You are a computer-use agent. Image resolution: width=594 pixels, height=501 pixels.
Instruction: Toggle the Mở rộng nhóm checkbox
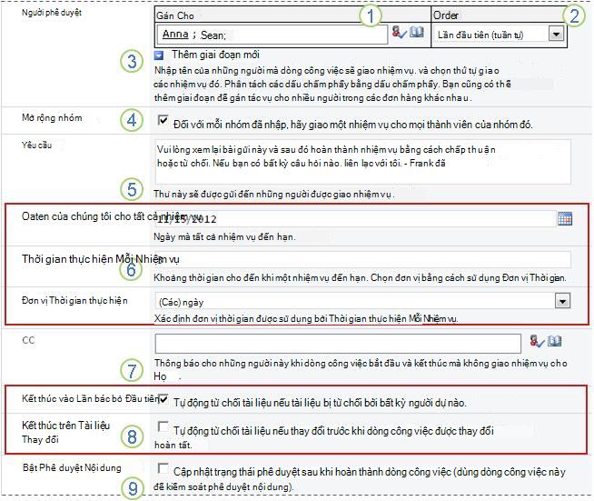163,121
